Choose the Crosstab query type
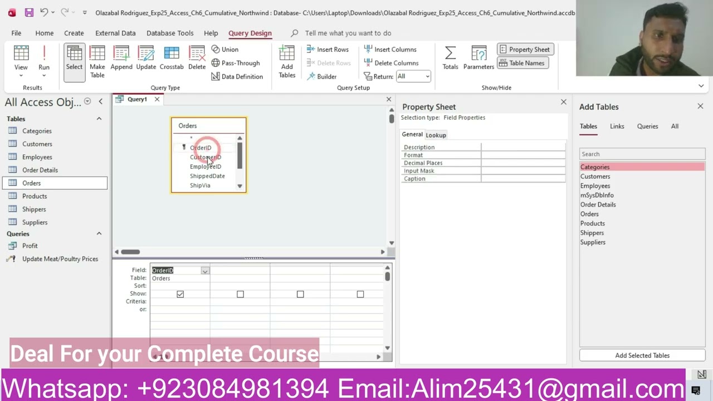The image size is (713, 401). [x=172, y=58]
